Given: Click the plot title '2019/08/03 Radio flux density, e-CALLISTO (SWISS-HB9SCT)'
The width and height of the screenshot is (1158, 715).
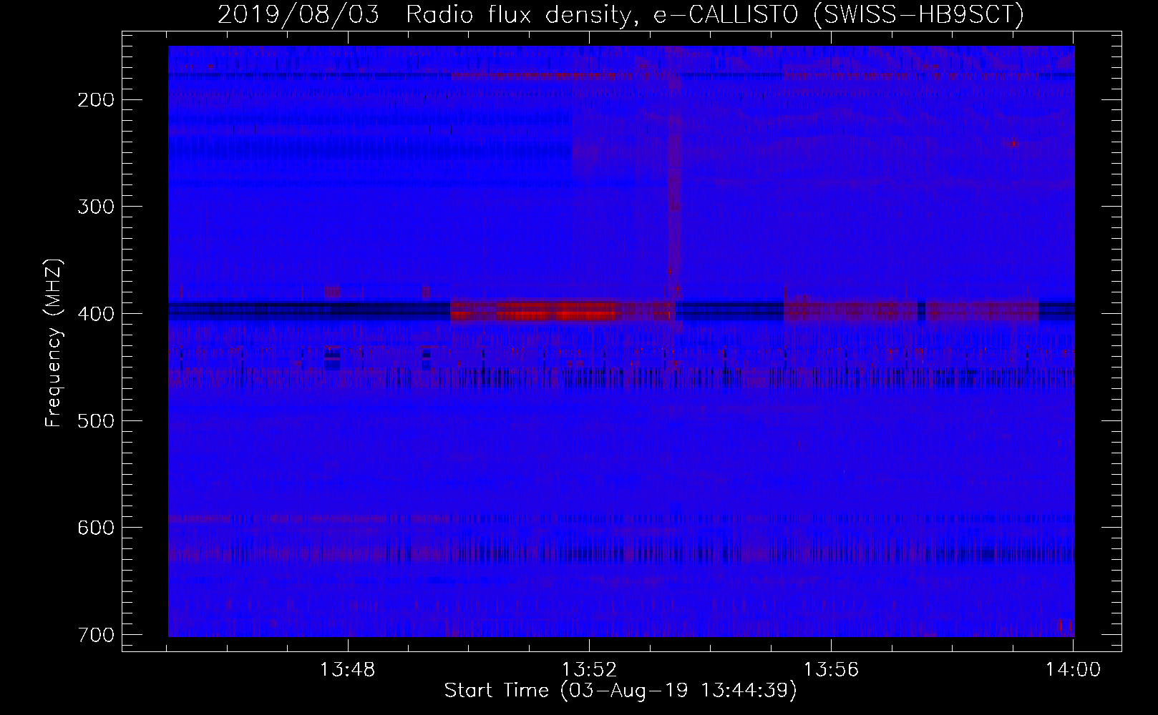Looking at the screenshot, I should click(621, 14).
